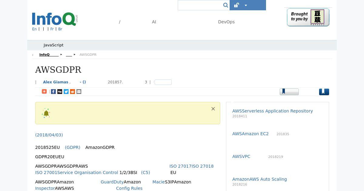Share the article on Reddit

point(72,92)
